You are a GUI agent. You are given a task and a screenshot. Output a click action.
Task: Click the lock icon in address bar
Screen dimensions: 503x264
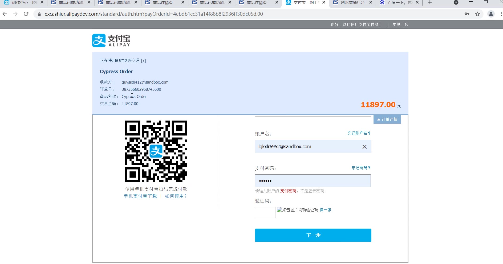click(39, 14)
